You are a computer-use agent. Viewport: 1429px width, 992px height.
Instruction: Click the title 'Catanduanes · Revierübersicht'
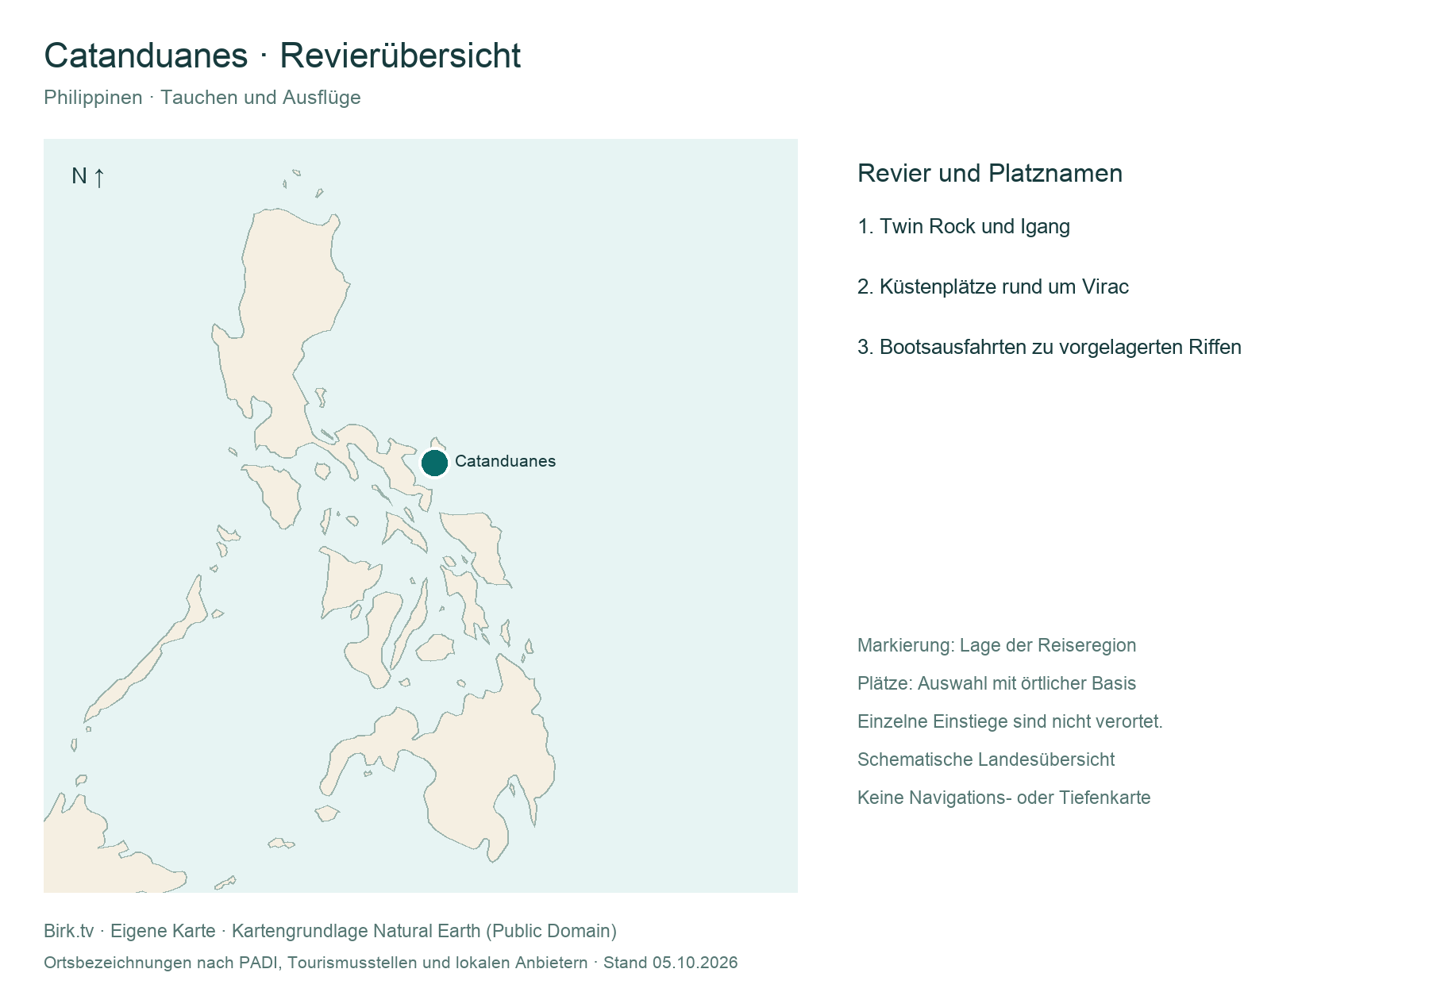[x=282, y=56]
